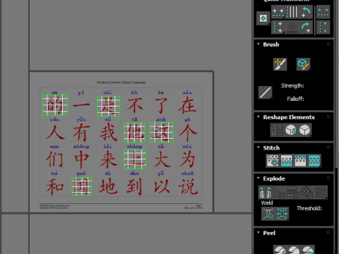Click the selected 他 (tā) UV cluster
339x254 pixels.
tap(134, 133)
